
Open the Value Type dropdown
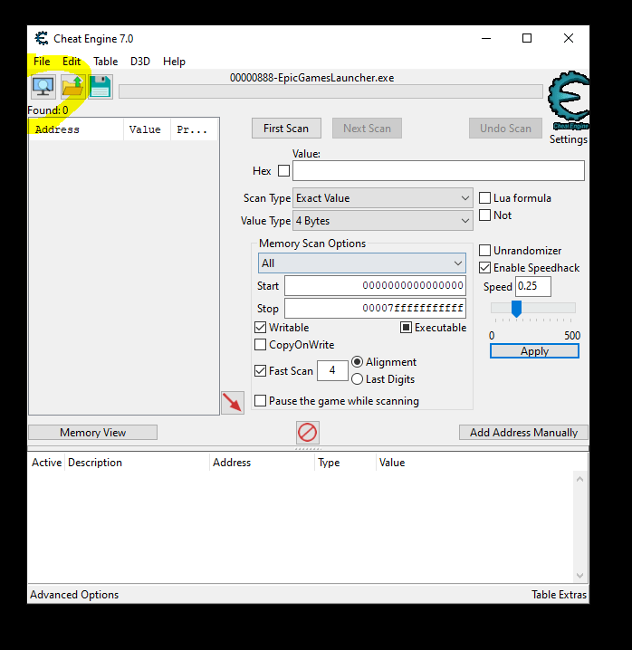point(382,221)
